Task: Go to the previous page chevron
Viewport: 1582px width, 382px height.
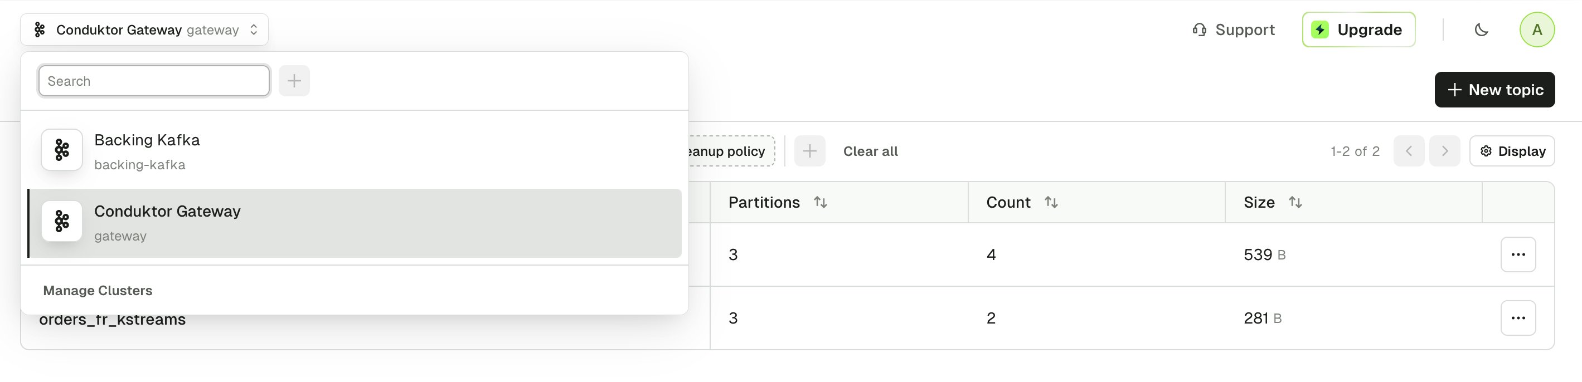Action: 1409,151
